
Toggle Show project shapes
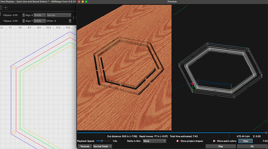pos(178,141)
